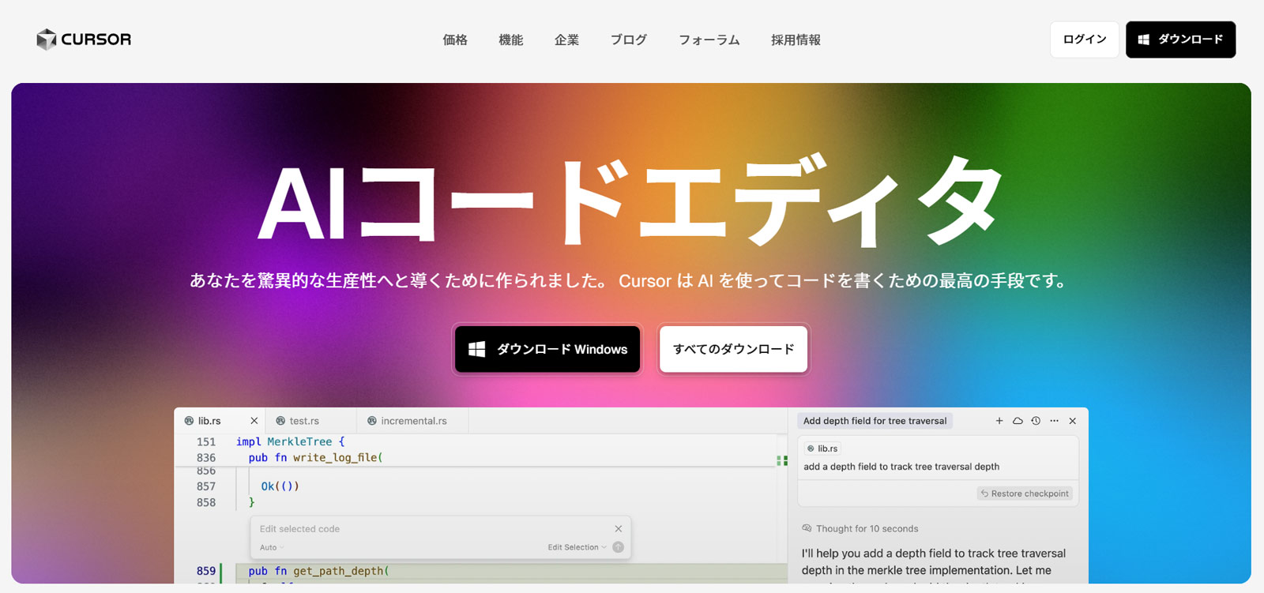Viewport: 1264px width, 593px height.
Task: Close the Edit selected code popup
Action: pos(619,529)
